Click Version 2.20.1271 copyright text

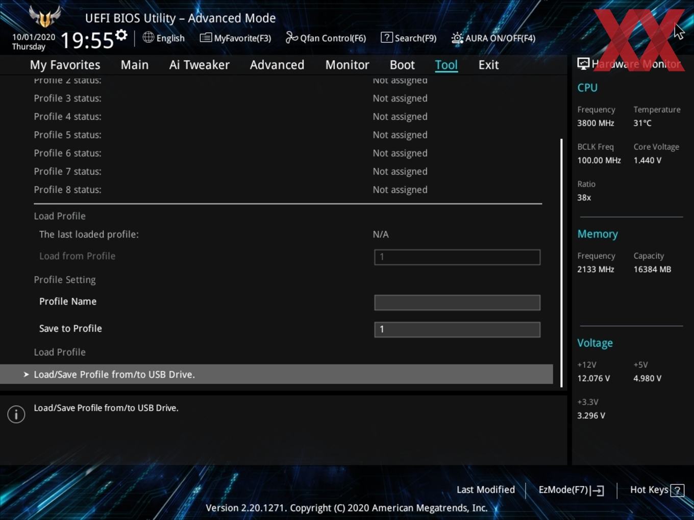click(346, 508)
